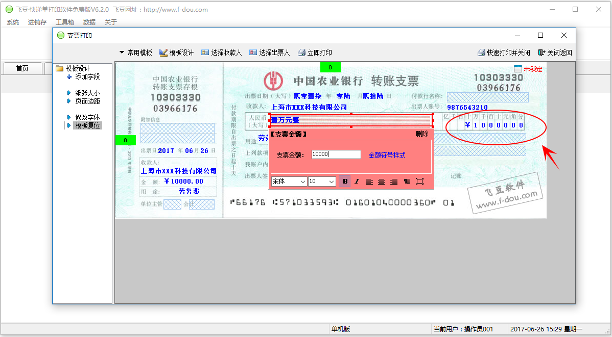Screen dimensions: 612x337
Task: Click 删除 in the 支票金额 popup
Action: tap(422, 134)
